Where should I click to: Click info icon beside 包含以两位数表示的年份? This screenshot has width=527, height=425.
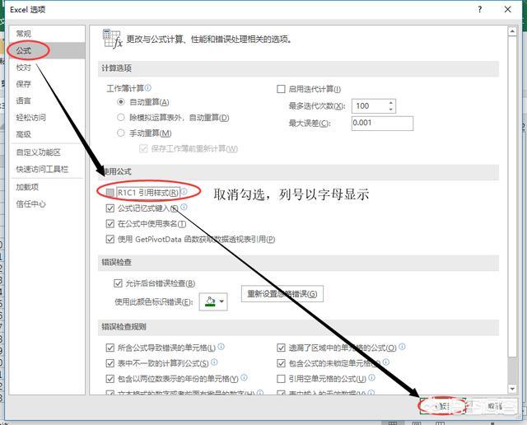coord(244,377)
